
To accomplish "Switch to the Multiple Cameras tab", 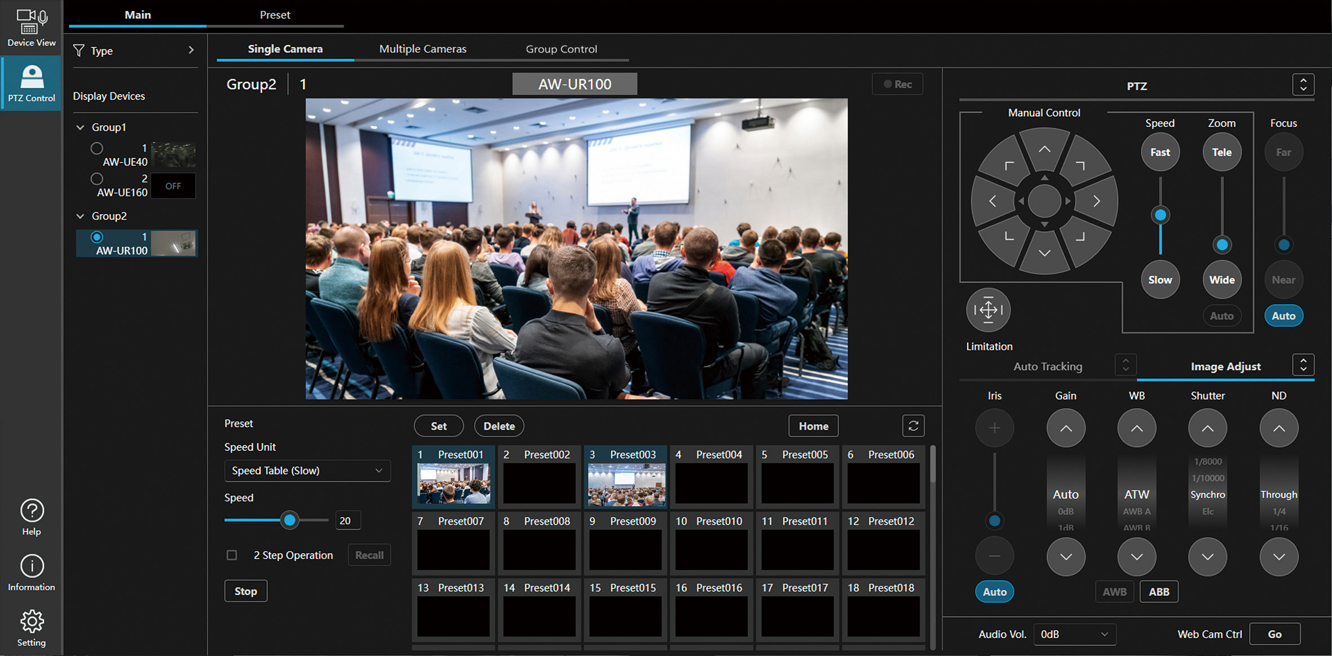I will [x=422, y=49].
